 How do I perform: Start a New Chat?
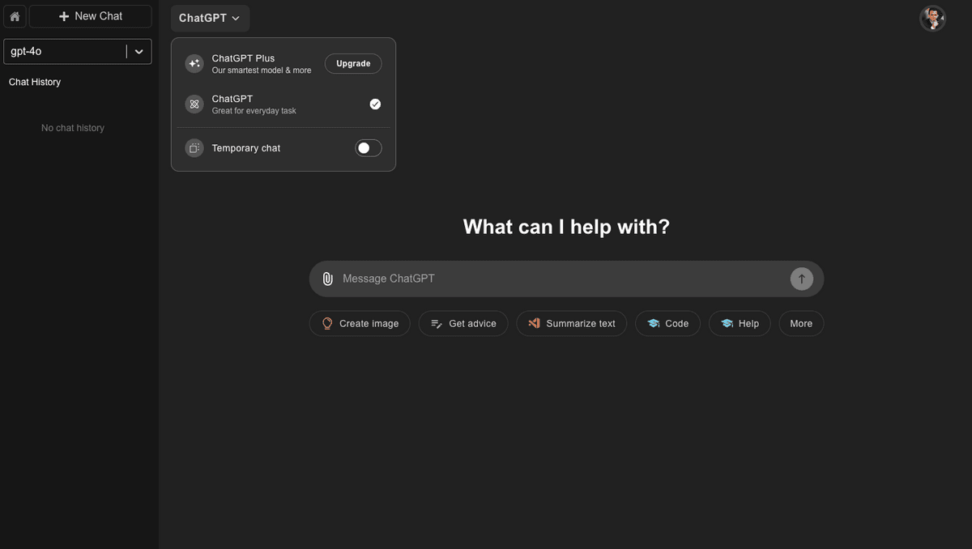(91, 16)
